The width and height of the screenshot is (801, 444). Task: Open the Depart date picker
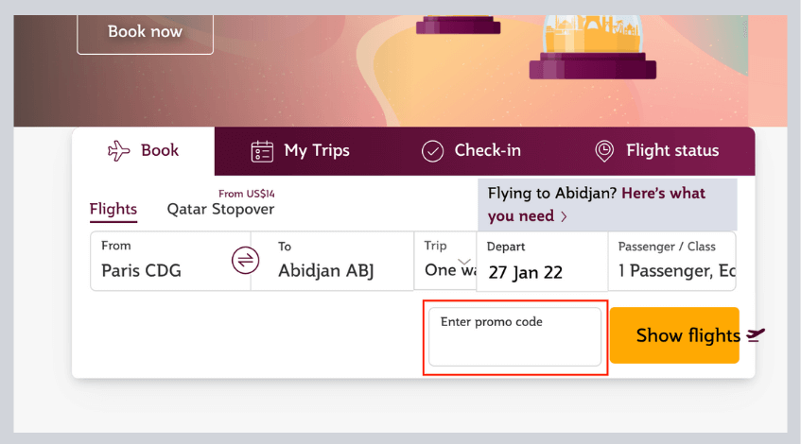542,261
